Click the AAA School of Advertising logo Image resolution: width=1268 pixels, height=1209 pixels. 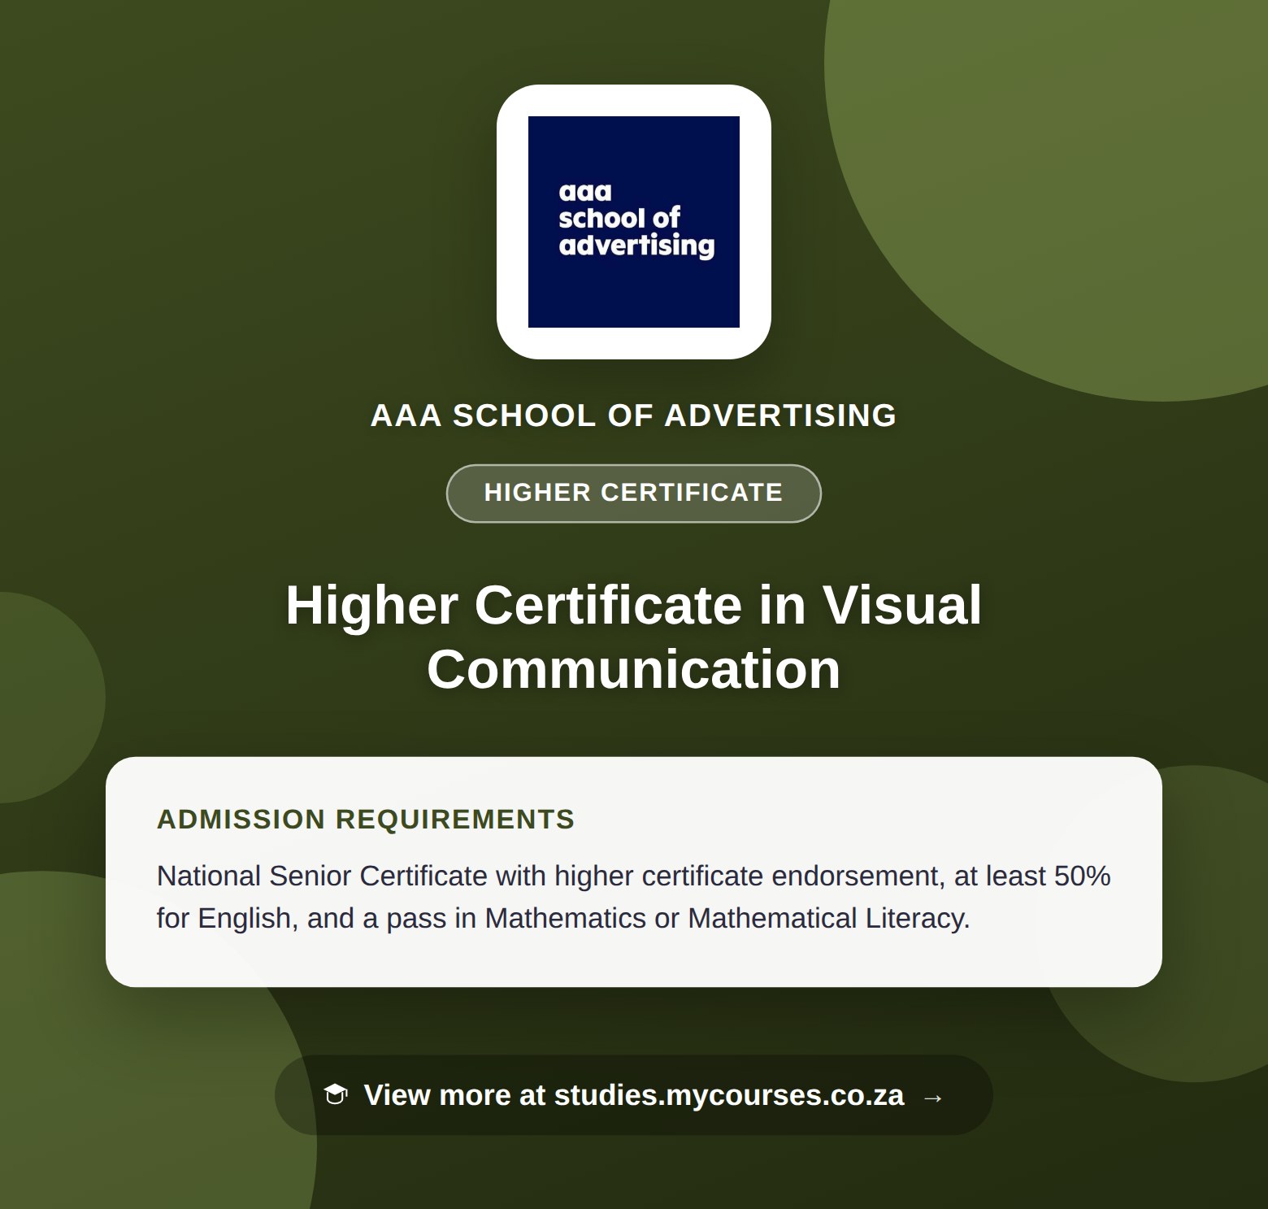634,222
